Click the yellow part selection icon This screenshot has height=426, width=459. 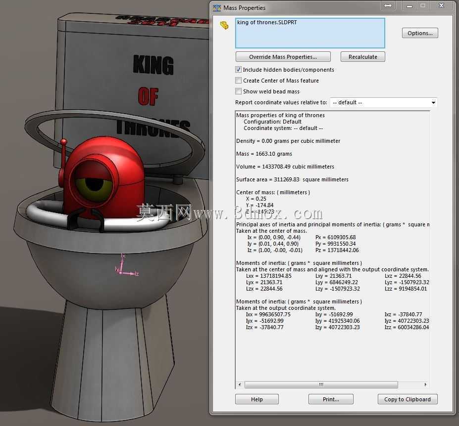click(224, 25)
